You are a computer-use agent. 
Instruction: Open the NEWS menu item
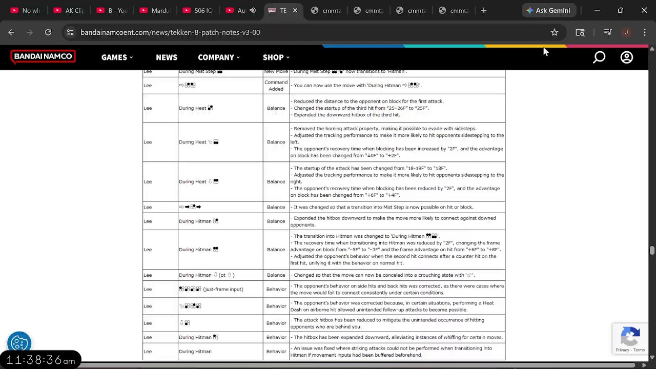coord(167,57)
